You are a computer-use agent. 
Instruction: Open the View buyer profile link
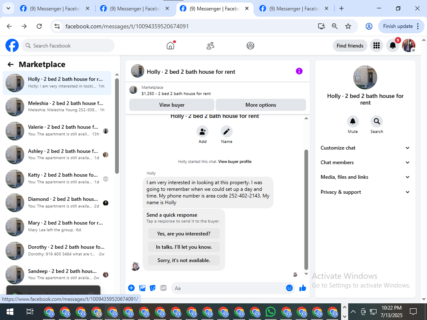[x=235, y=162]
